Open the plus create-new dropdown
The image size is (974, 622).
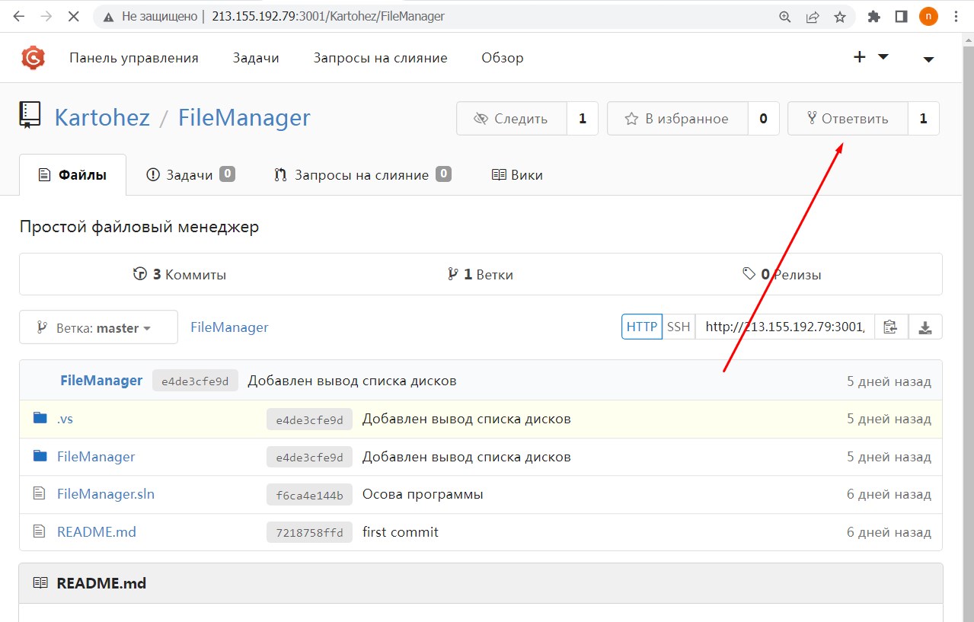pyautogui.click(x=870, y=58)
